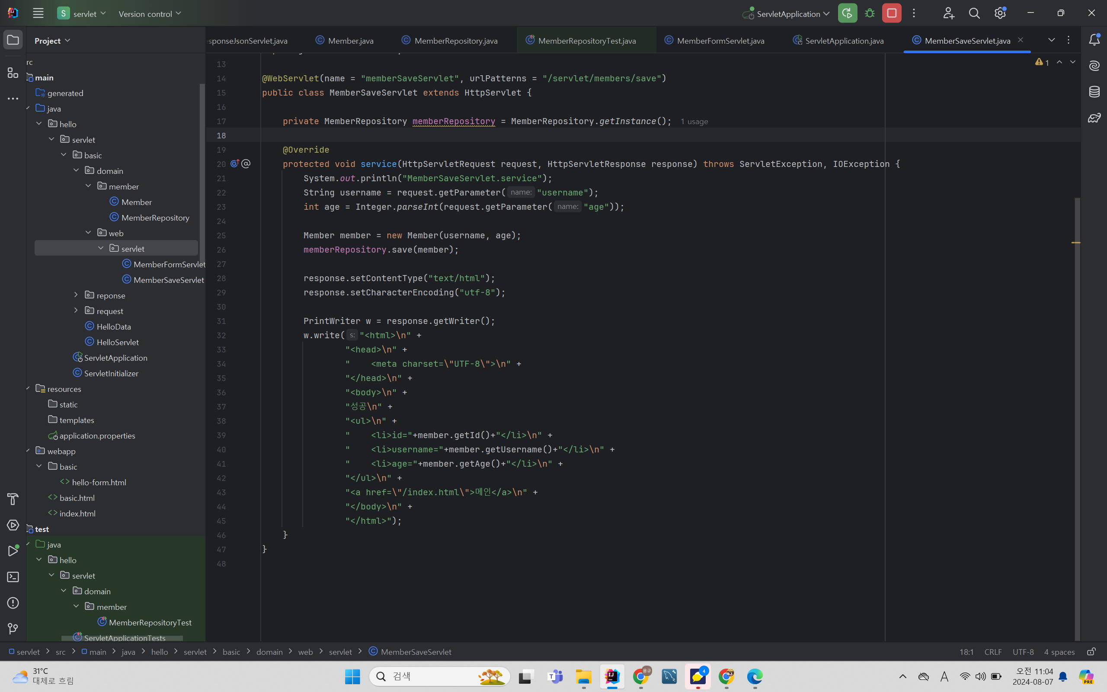Open the Project view selector dropdown
Viewport: 1107px width, 692px height.
point(53,40)
